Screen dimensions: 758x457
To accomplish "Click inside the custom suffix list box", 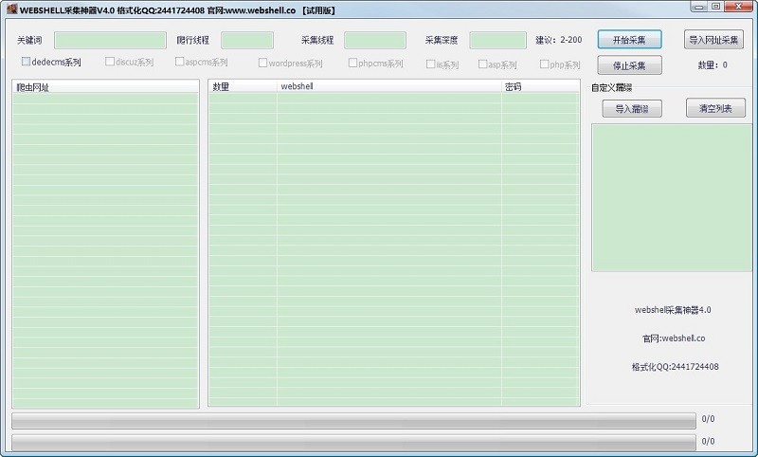I will (x=672, y=197).
